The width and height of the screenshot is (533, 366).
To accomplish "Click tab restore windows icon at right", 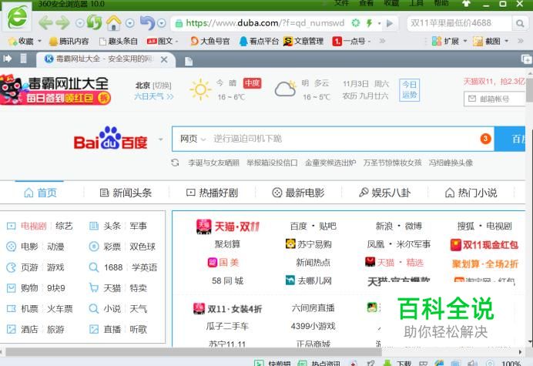I will click(526, 59).
